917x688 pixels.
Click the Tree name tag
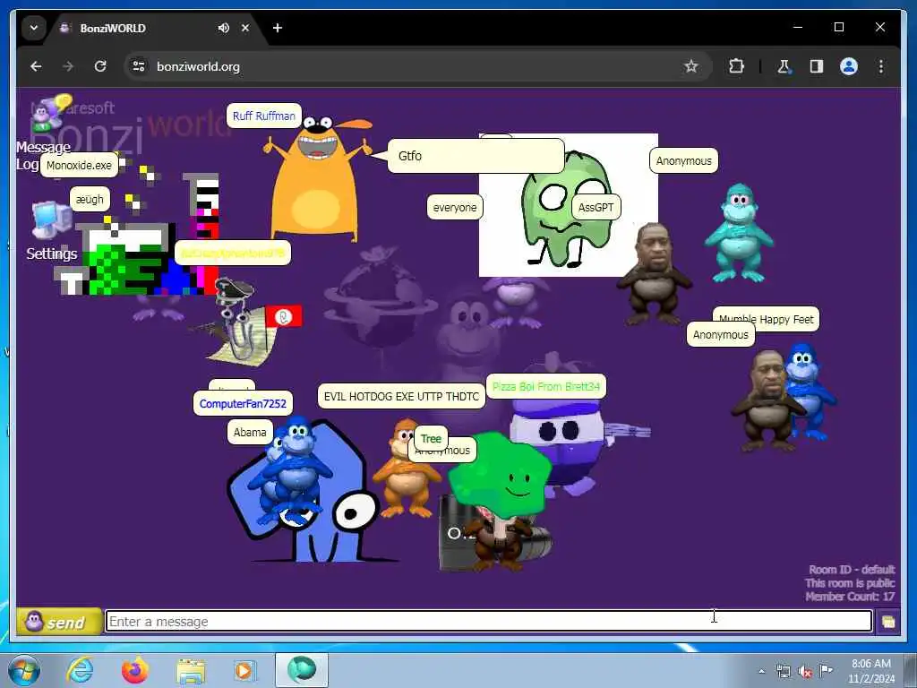click(431, 438)
